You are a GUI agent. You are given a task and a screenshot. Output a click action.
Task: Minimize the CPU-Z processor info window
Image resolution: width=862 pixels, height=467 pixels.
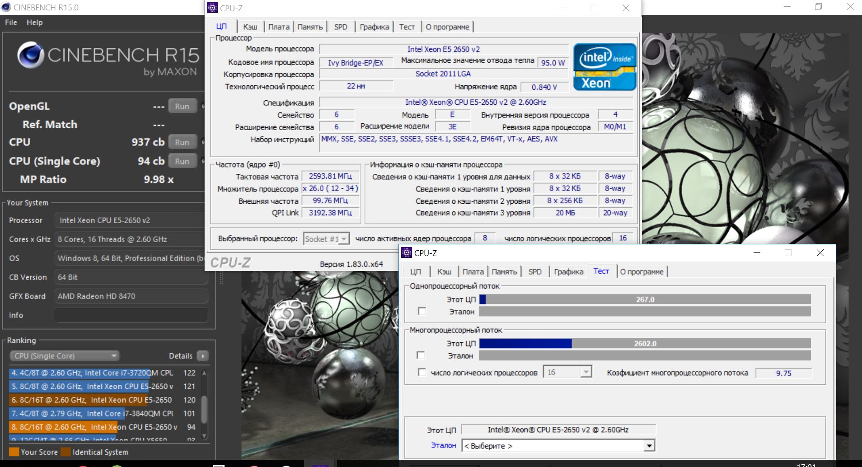[563, 8]
